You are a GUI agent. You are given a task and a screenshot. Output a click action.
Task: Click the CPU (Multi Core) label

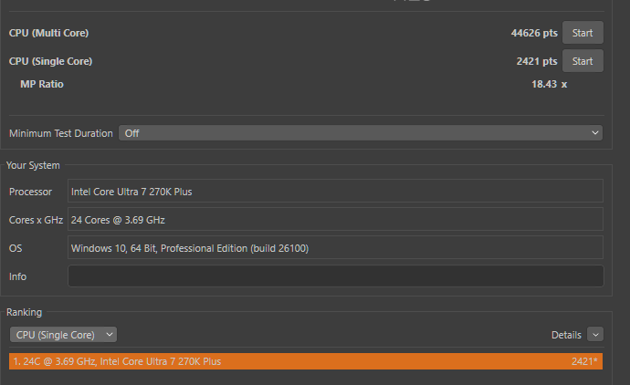48,33
